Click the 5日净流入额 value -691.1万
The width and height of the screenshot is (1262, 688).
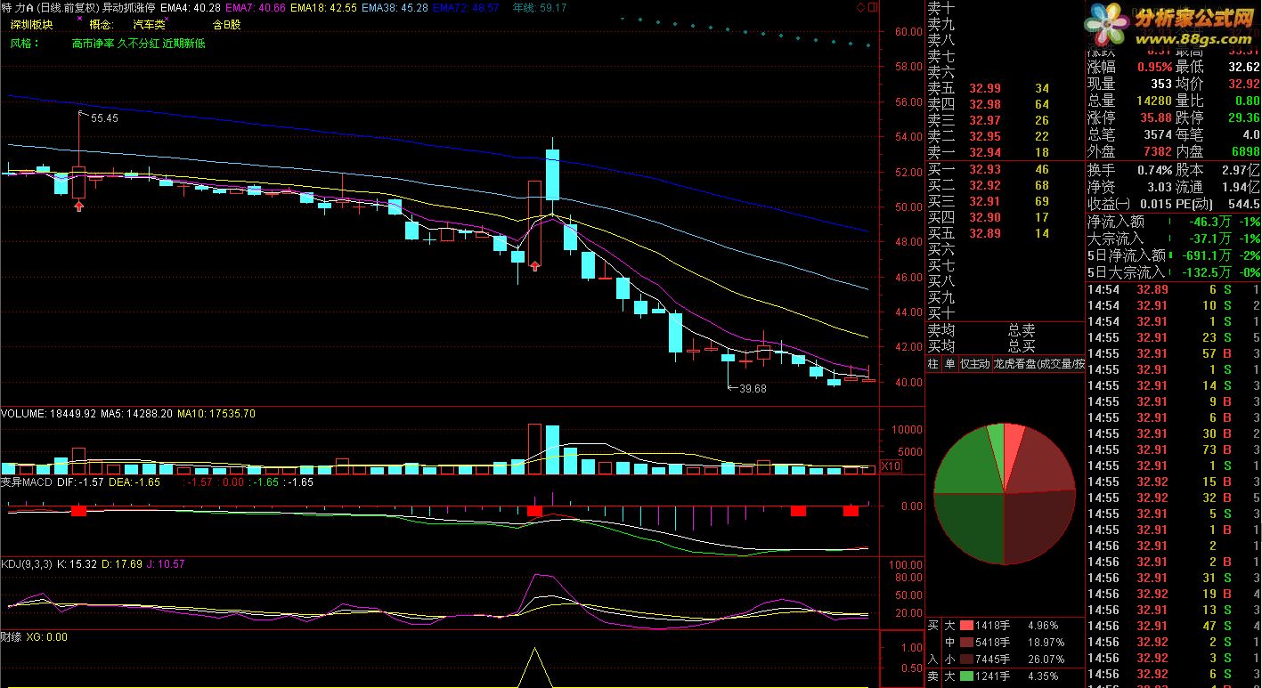1207,255
